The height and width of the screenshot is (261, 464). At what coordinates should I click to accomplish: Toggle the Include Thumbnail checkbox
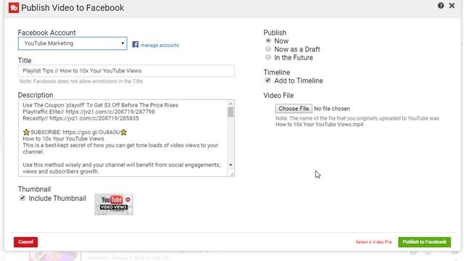pyautogui.click(x=22, y=198)
